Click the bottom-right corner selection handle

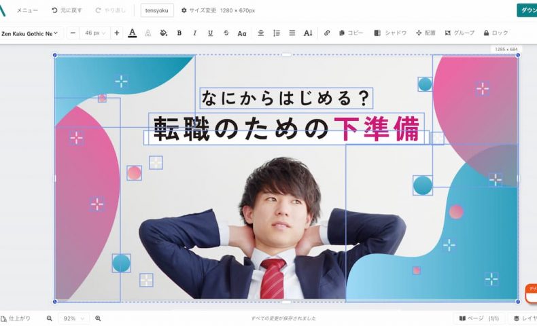(x=518, y=302)
